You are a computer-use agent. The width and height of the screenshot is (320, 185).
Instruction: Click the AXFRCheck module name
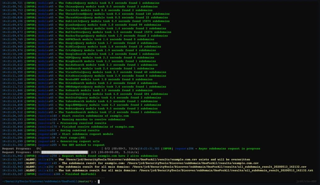point(73,39)
